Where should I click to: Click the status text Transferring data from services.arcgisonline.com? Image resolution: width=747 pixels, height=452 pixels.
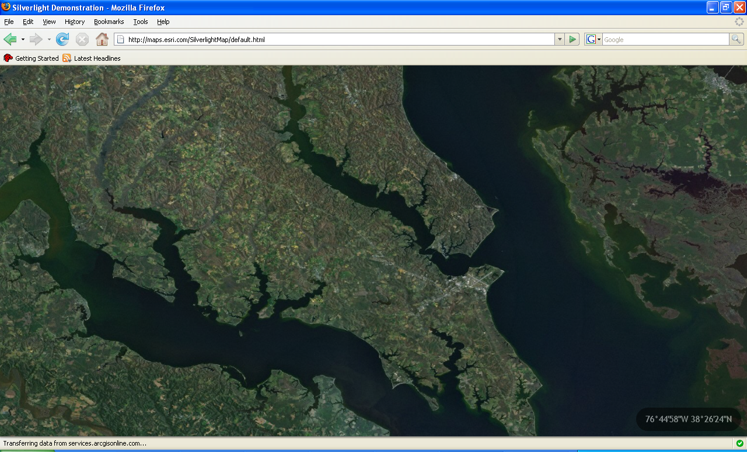pos(75,443)
